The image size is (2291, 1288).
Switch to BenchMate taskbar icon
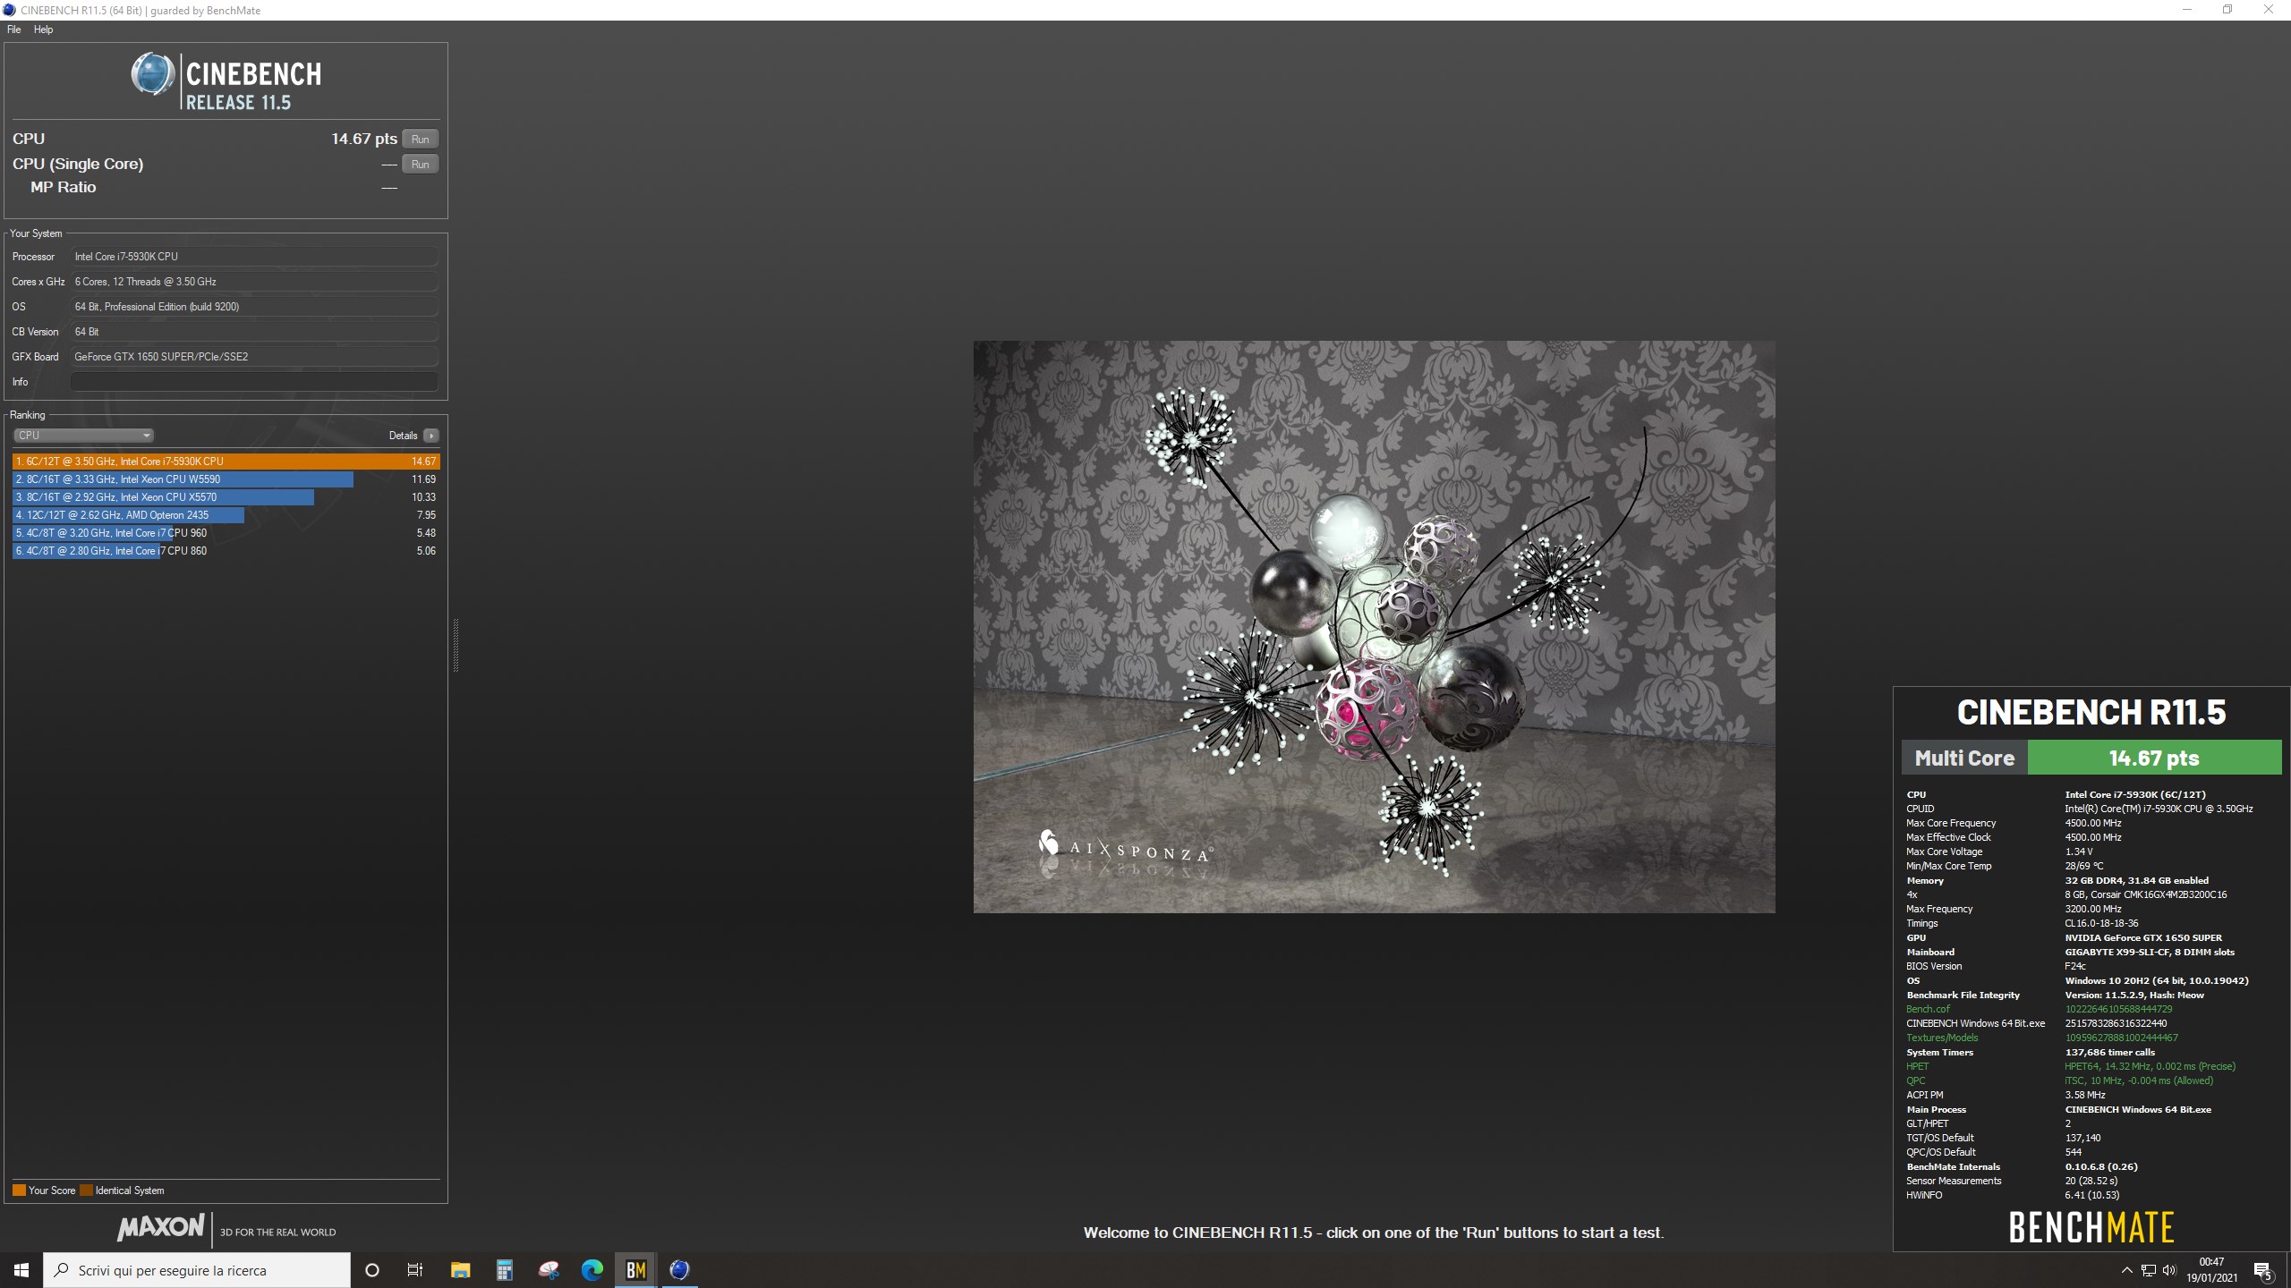[636, 1270]
